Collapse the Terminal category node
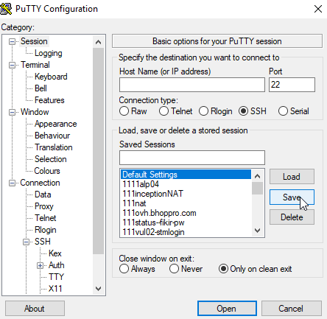 pos(12,65)
